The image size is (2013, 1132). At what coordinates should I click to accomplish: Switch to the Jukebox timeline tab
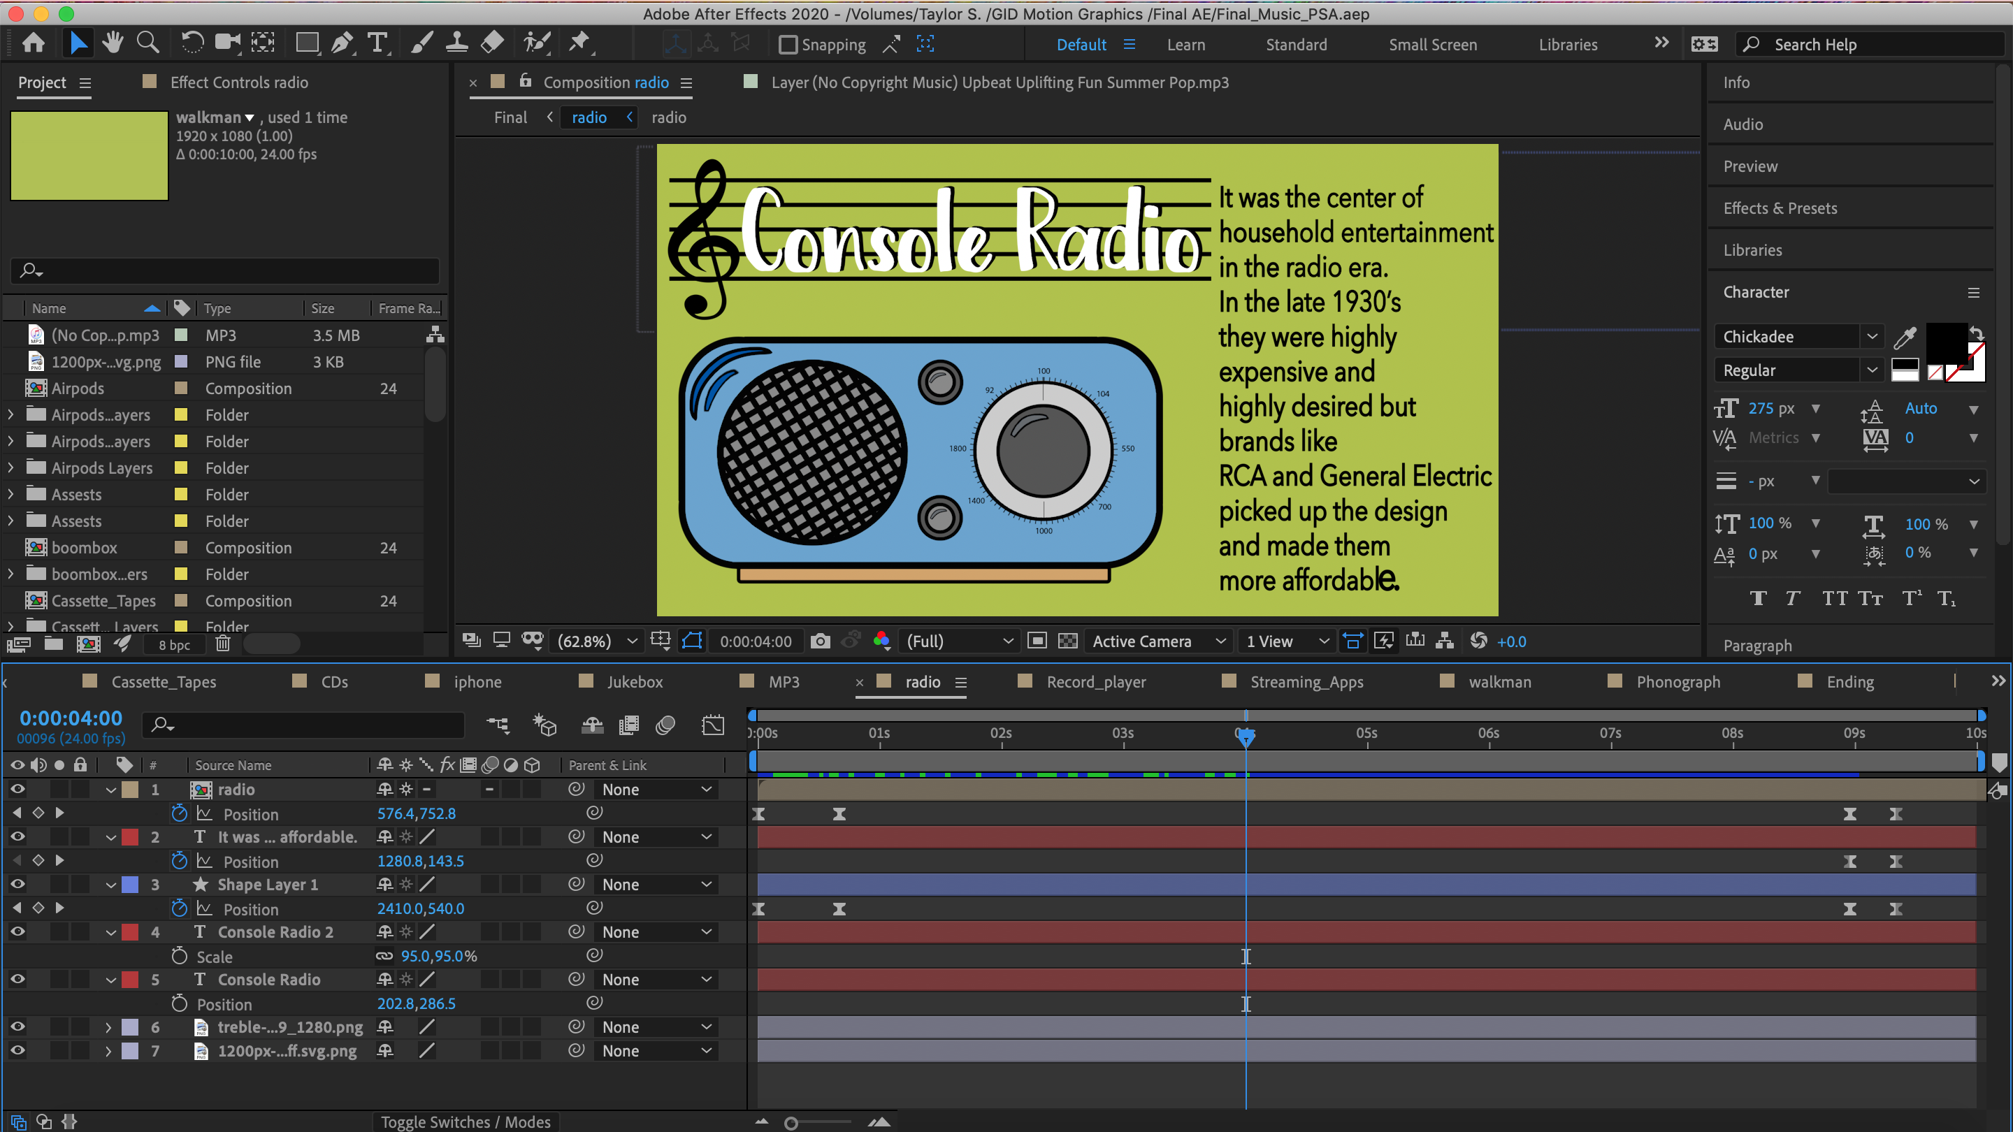[635, 681]
